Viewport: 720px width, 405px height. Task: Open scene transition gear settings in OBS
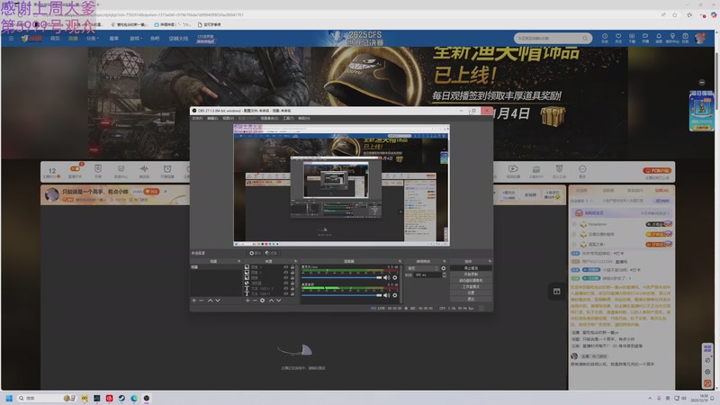(443, 268)
